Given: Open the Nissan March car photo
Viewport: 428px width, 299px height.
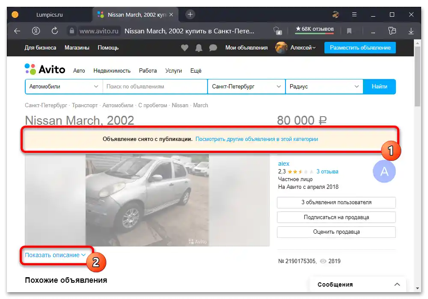Looking at the screenshot, I should coord(147,200).
